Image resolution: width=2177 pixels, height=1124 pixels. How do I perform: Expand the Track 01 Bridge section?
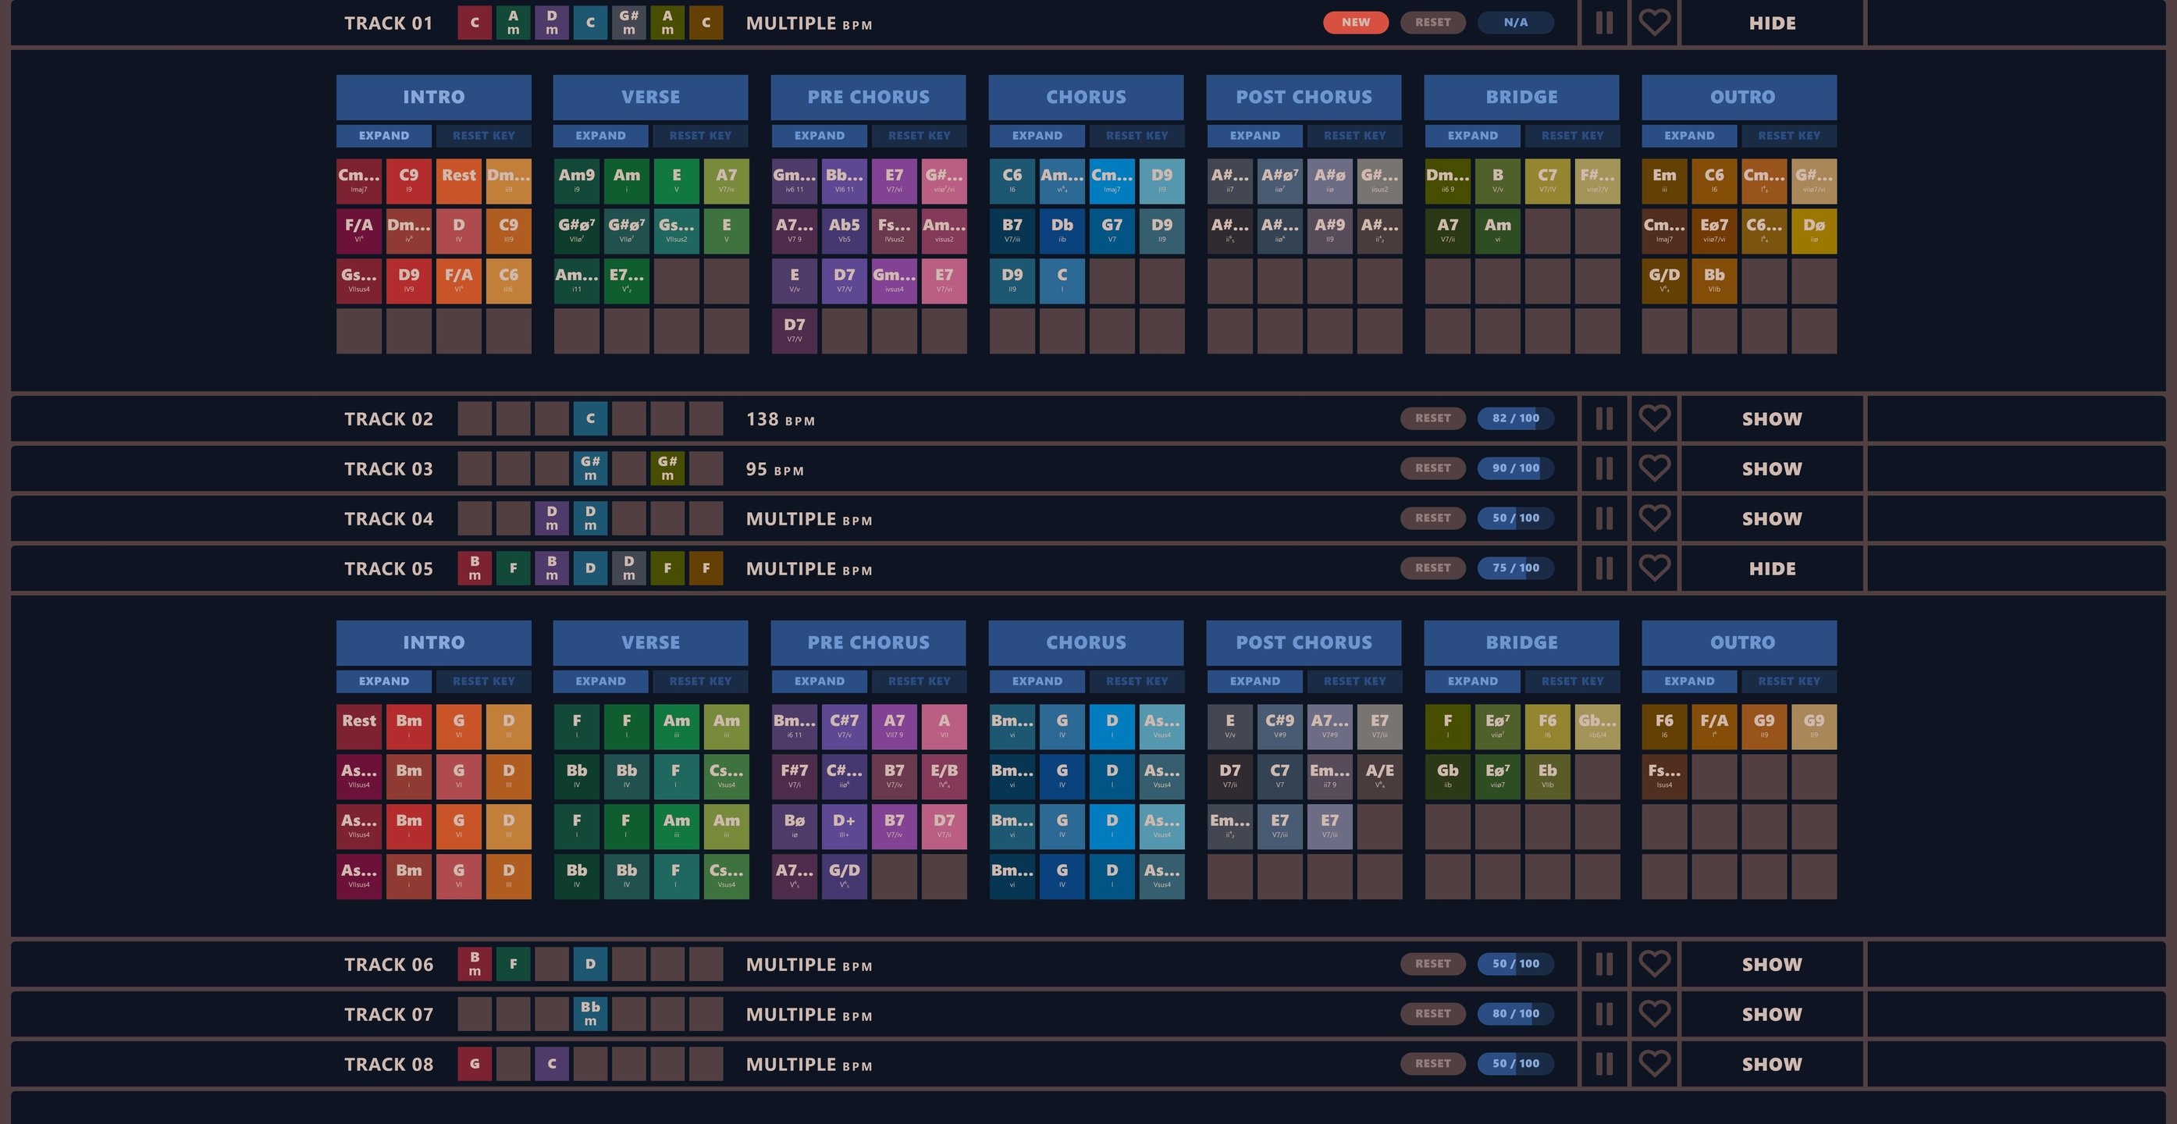1472,135
